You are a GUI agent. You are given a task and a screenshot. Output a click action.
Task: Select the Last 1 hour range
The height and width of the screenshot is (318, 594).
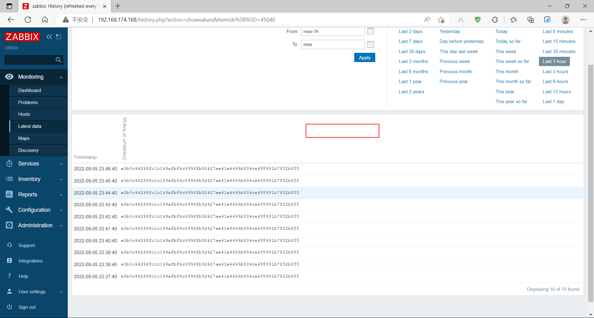(x=554, y=61)
